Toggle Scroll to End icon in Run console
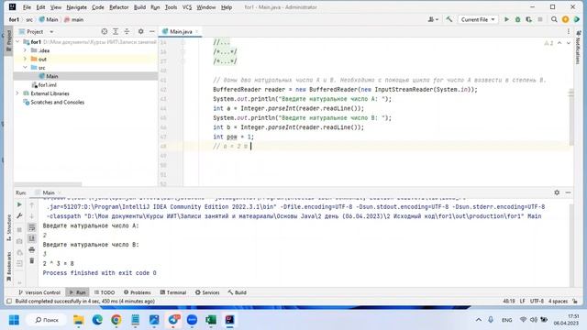Viewport: 587px width, 330px height. [x=32, y=238]
